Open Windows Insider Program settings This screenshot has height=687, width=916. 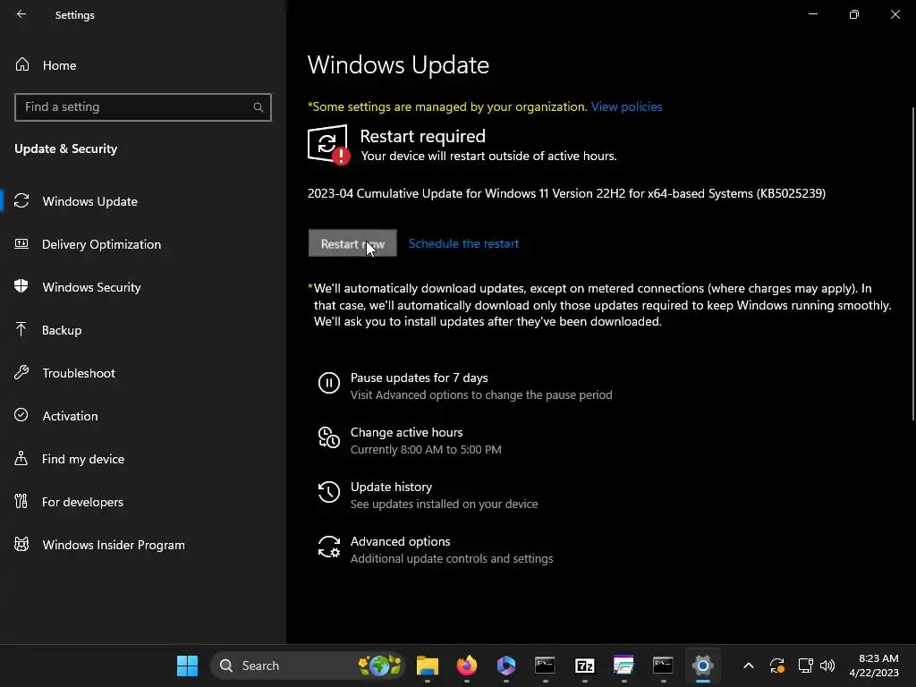click(114, 545)
